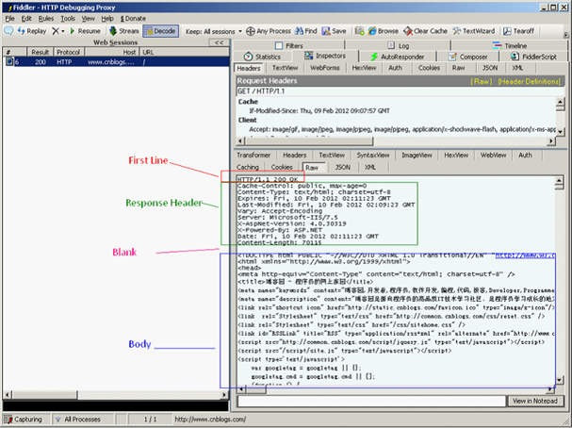Click the Save toolbar button
The height and width of the screenshot is (428, 572).
[x=334, y=31]
